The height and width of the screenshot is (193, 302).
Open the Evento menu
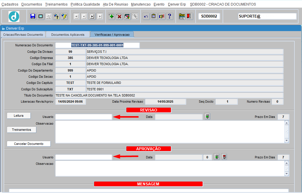pos(159,4)
